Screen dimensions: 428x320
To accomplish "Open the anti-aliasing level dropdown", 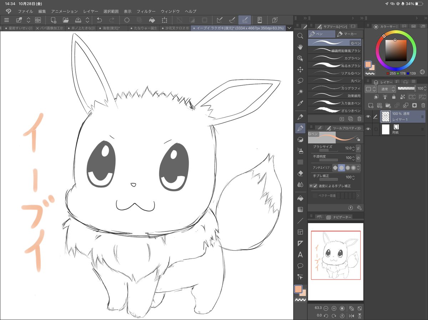I will tap(358, 168).
